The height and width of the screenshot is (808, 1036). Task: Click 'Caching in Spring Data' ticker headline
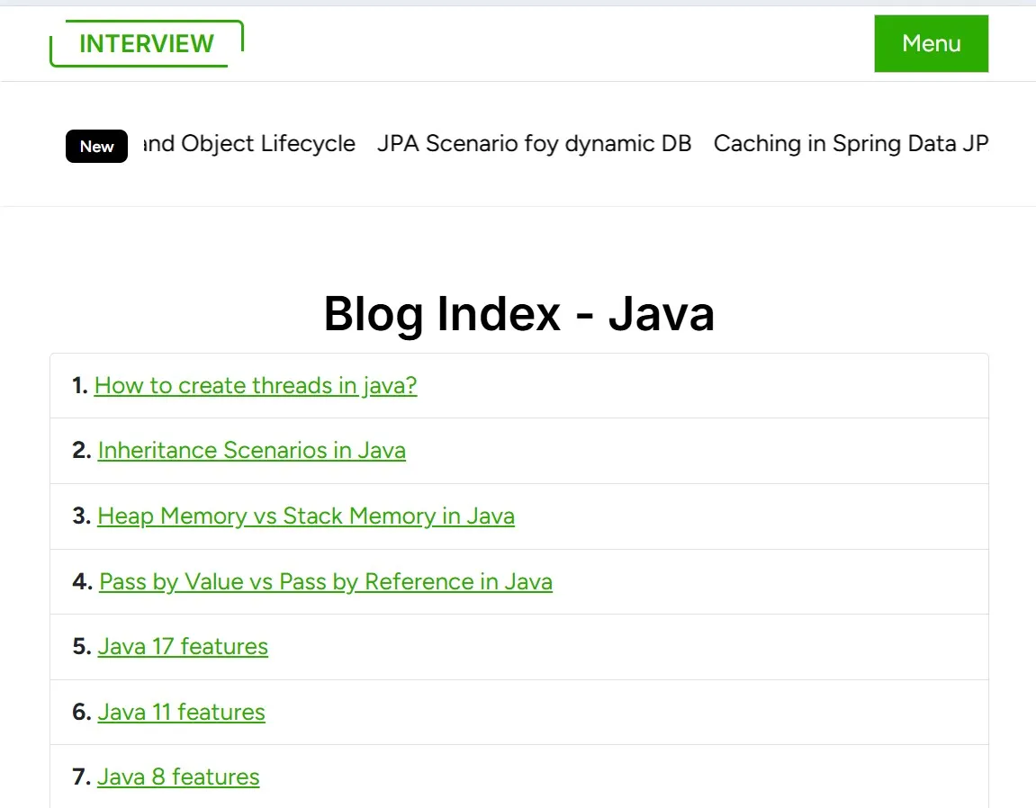851,143
